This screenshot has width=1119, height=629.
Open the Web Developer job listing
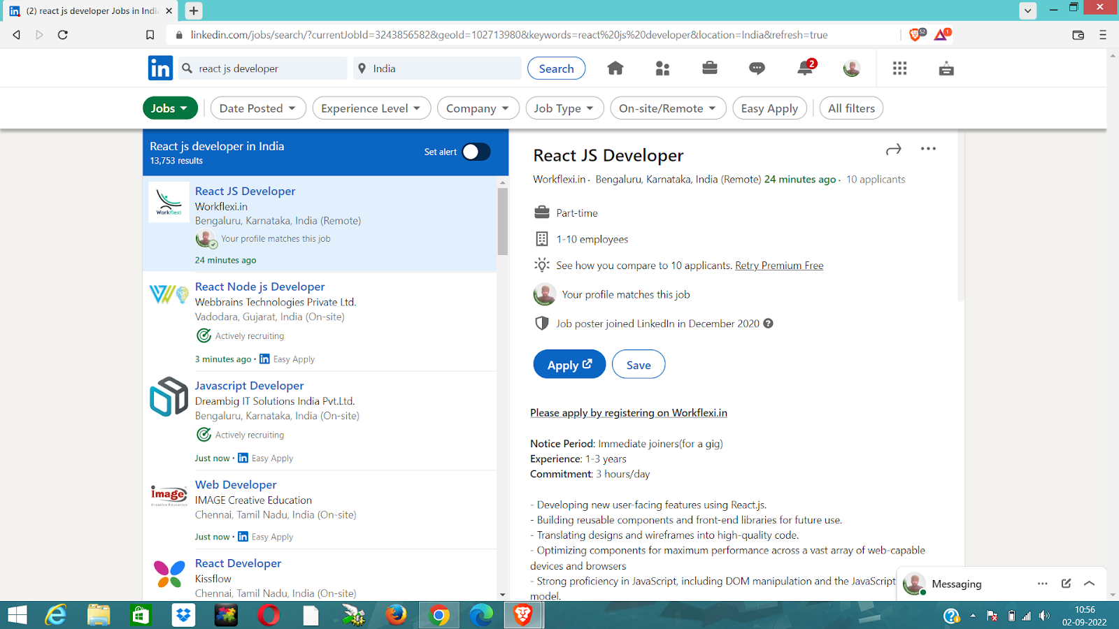[x=236, y=485]
